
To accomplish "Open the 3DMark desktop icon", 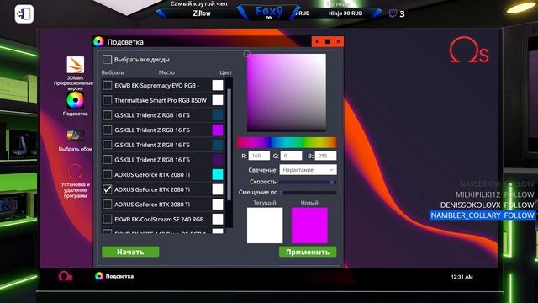I will tap(75, 65).
